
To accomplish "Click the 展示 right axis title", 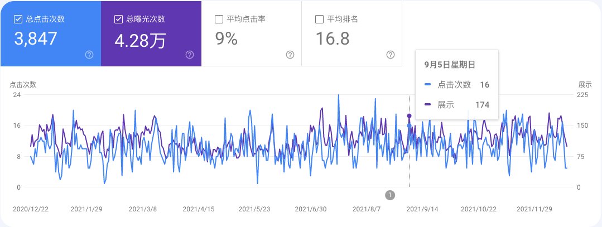I will [585, 85].
